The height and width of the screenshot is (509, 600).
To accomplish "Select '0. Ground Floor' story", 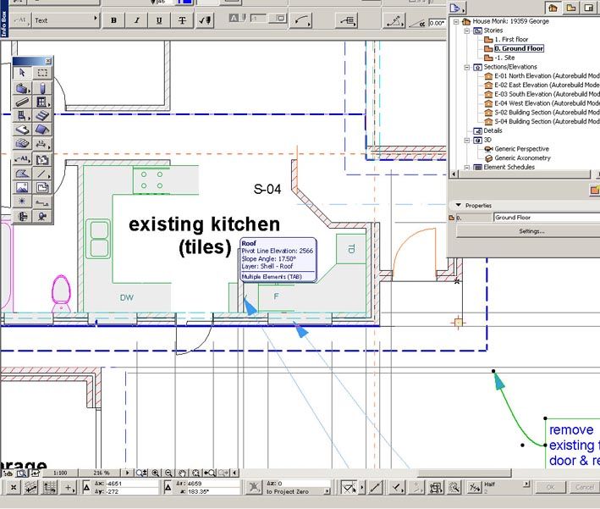I will pyautogui.click(x=519, y=48).
